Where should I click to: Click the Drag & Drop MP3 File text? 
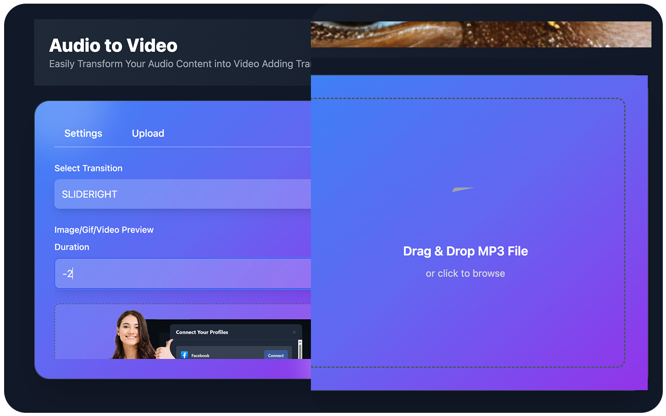[x=465, y=251]
